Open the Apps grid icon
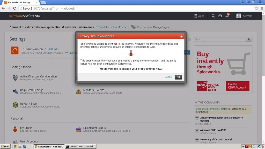The height and width of the screenshot is (149, 265). [195, 16]
